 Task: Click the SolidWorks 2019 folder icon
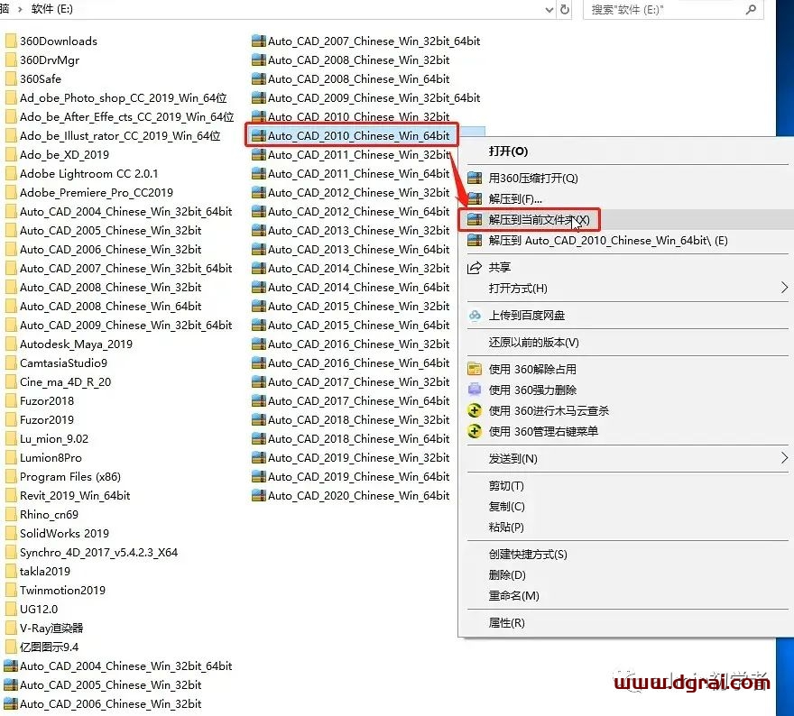click(x=11, y=533)
